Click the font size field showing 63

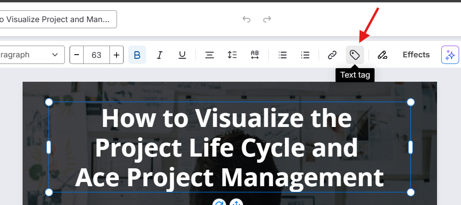pos(96,55)
